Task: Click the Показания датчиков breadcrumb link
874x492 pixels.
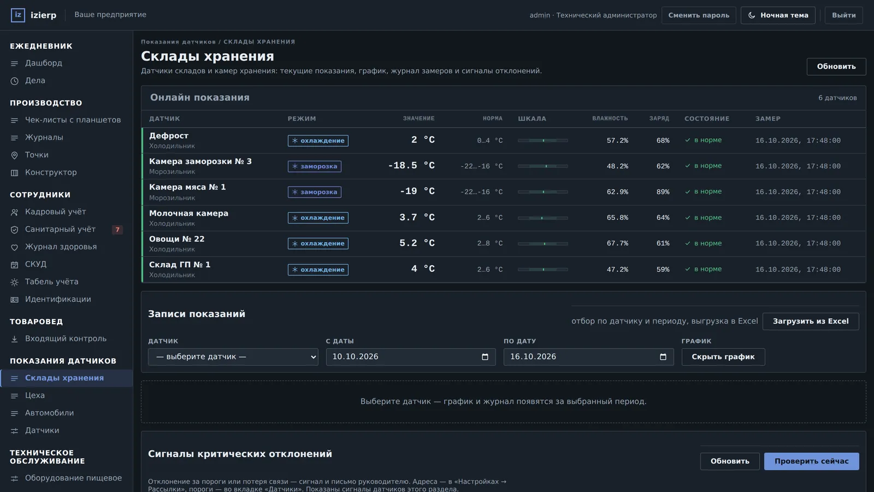Action: [x=178, y=42]
